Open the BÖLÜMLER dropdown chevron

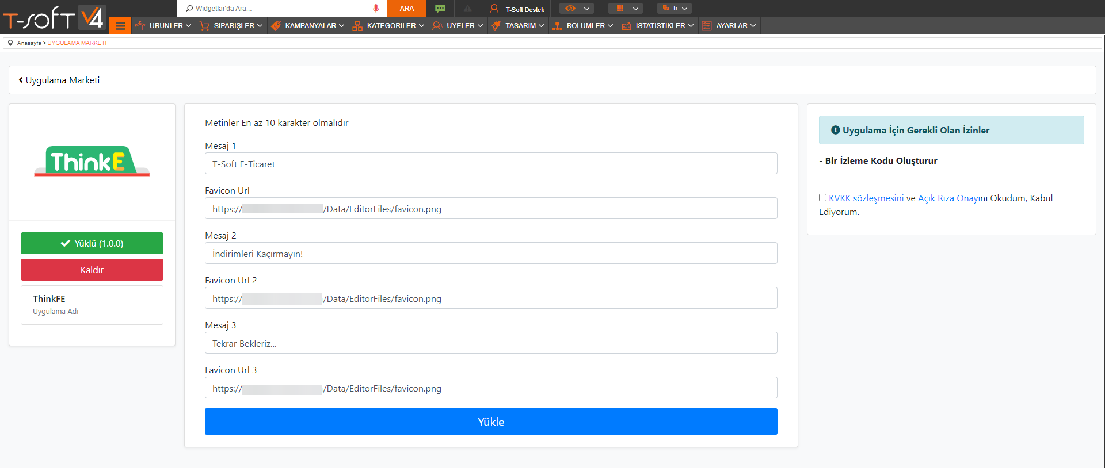click(x=611, y=26)
